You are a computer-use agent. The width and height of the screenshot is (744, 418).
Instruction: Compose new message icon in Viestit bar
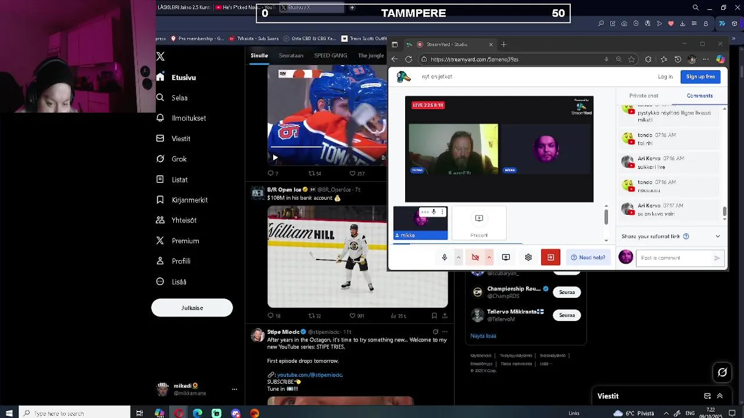pyautogui.click(x=707, y=396)
